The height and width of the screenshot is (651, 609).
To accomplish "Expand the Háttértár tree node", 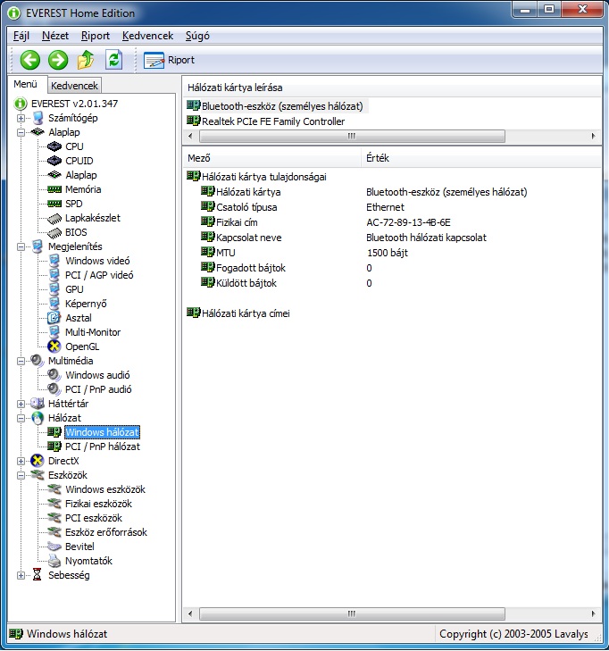I will 21,404.
